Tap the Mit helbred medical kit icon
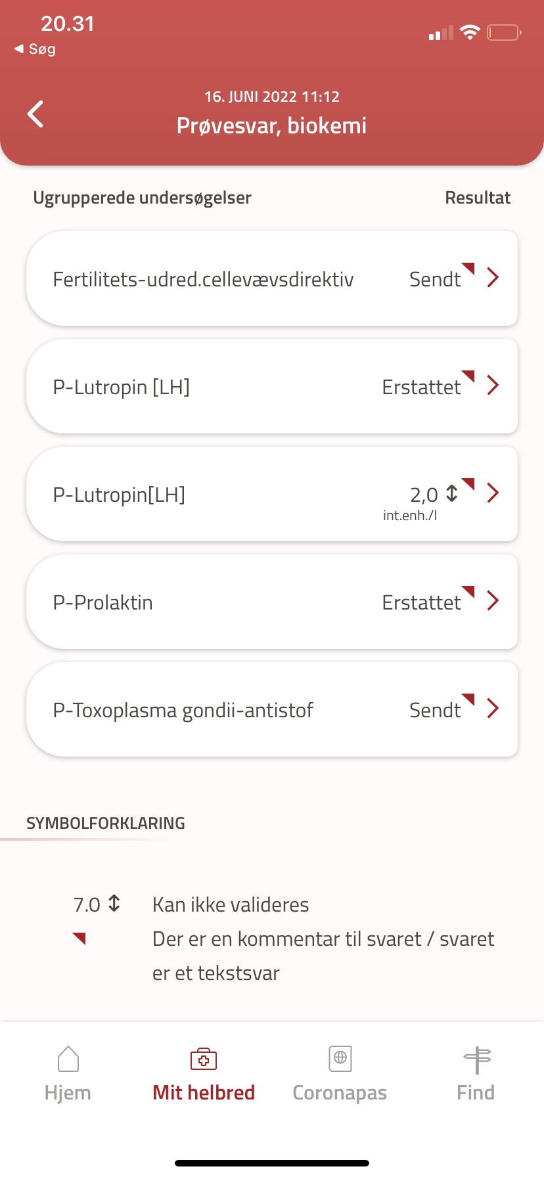 pyautogui.click(x=204, y=1059)
